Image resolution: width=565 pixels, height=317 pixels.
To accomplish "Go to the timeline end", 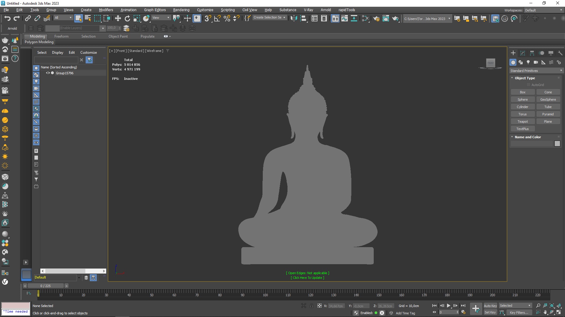I will coord(463,306).
